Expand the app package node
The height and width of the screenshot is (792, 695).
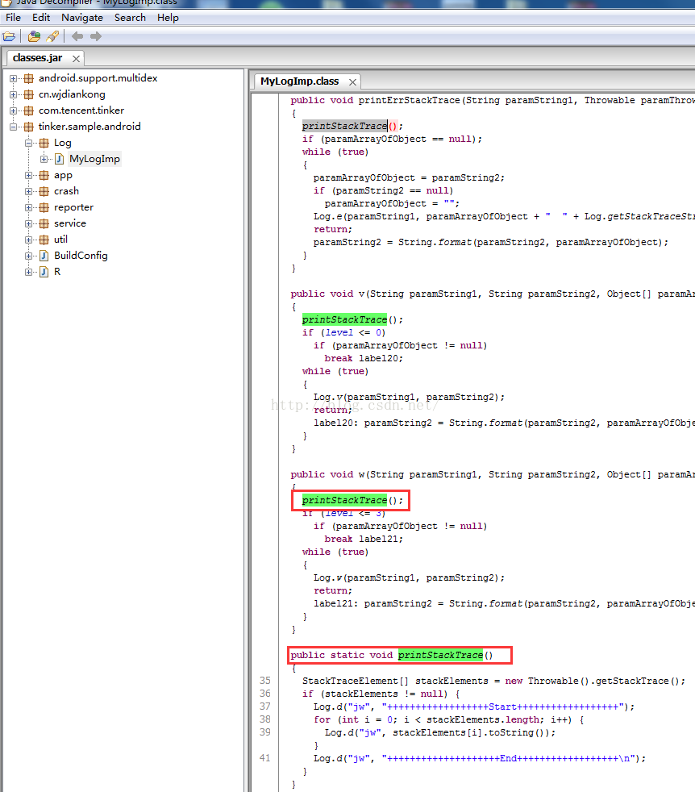coord(29,175)
